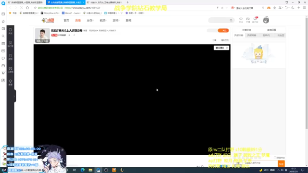Select the first contribution ranking tab
Viewport: 308px width, 173px height.
click(239, 35)
